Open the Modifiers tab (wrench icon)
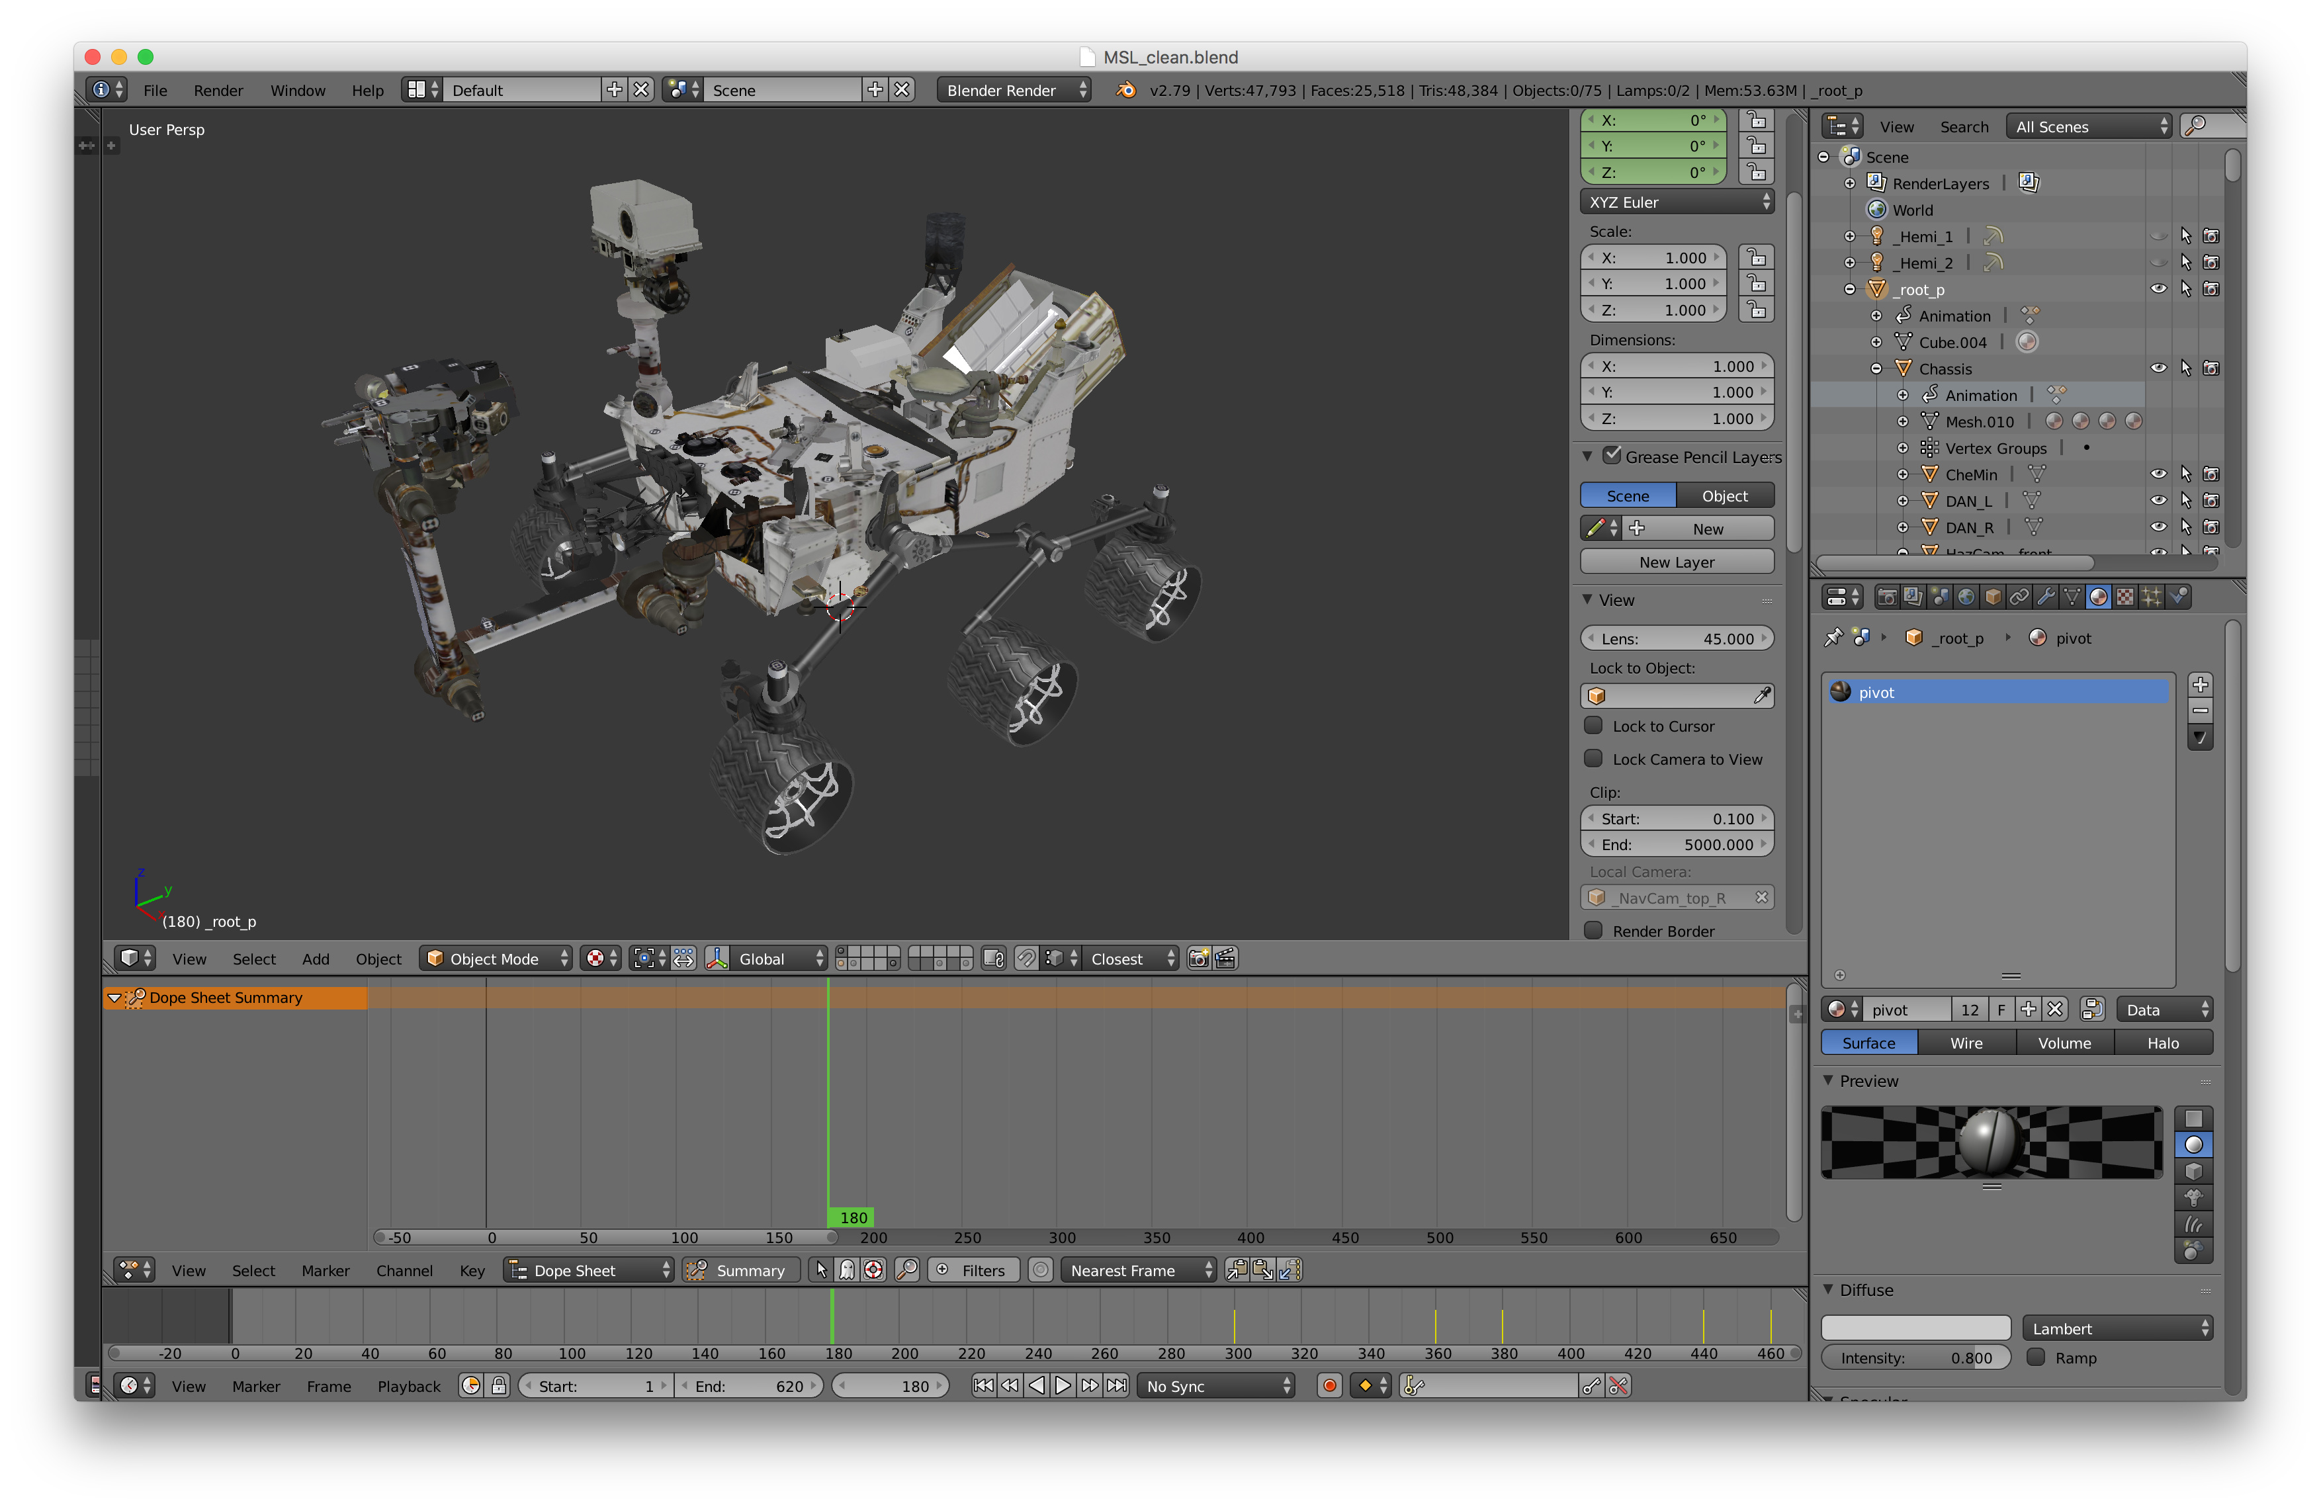The width and height of the screenshot is (2321, 1507). coord(2045,597)
